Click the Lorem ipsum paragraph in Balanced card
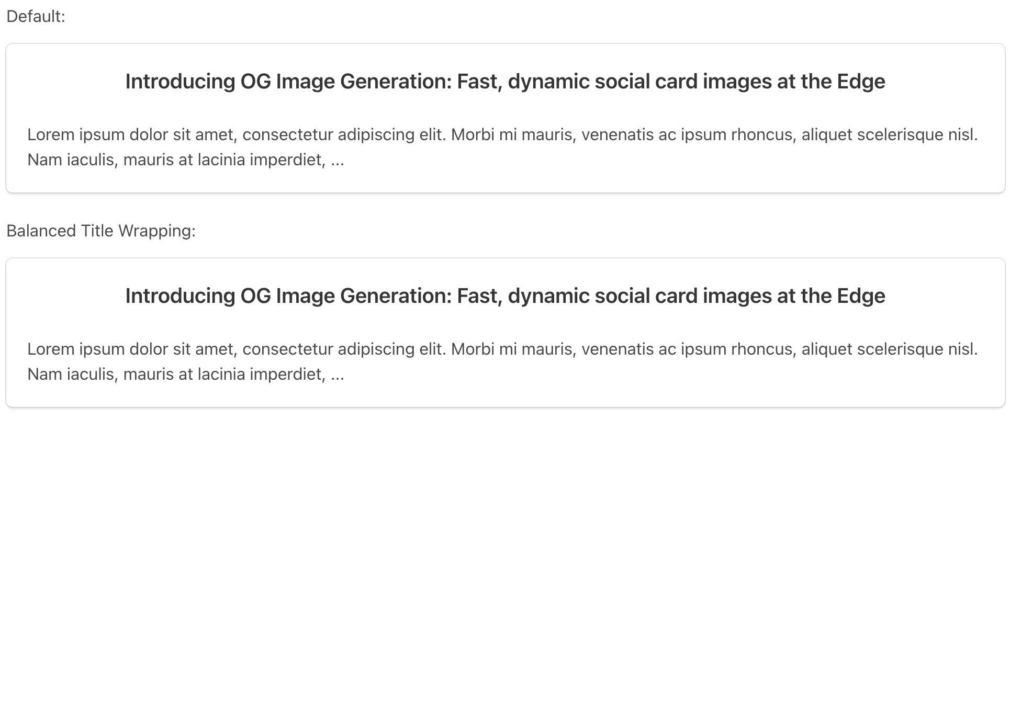The width and height of the screenshot is (1010, 702). [x=502, y=361]
